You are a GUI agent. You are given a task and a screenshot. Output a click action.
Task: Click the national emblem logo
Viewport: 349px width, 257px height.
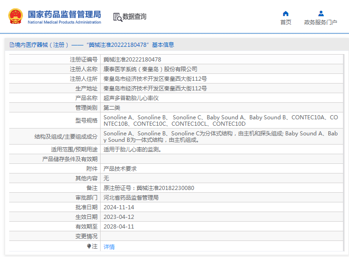(16, 16)
